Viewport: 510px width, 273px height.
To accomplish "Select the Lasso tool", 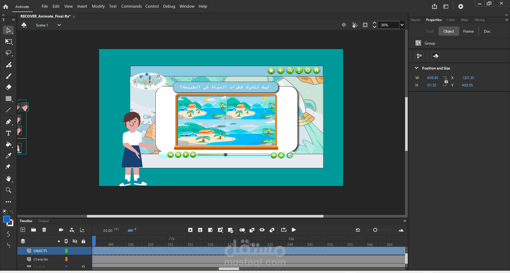I will coord(8,53).
